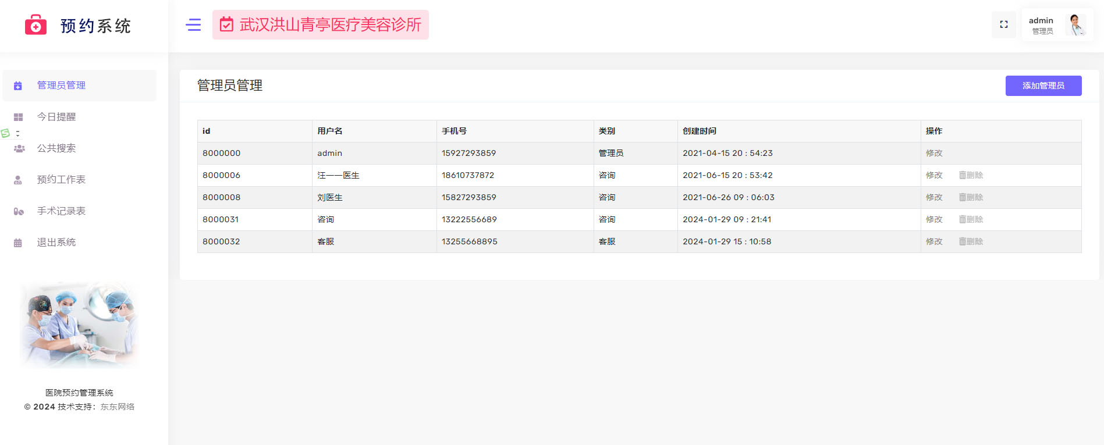
Task: Click the 武汉洪山青亭医疗美容诊所 clinic banner
Action: tap(321, 24)
